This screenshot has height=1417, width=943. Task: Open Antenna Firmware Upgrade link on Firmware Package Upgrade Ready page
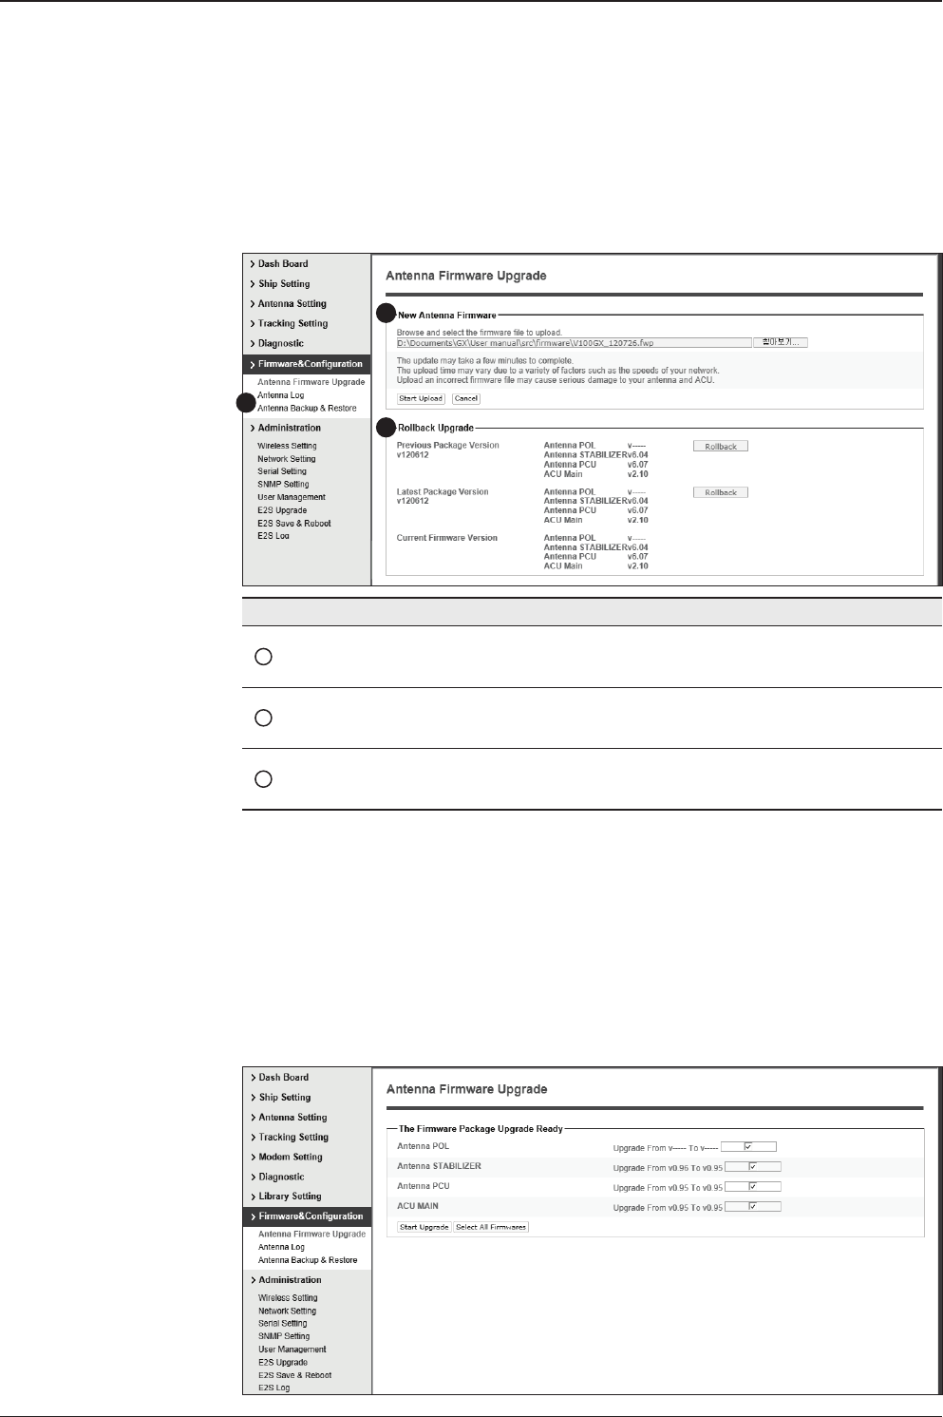click(x=311, y=1235)
